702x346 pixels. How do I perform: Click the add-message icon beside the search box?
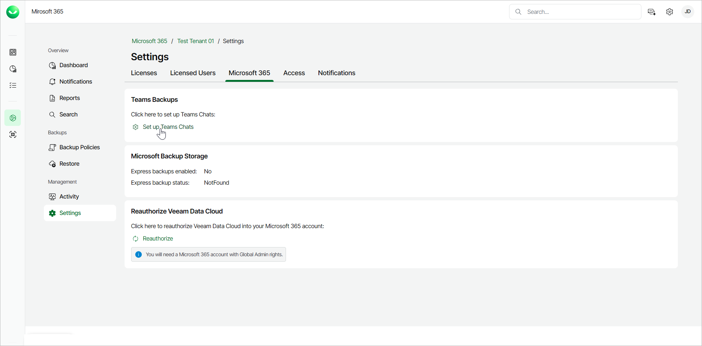coord(652,12)
